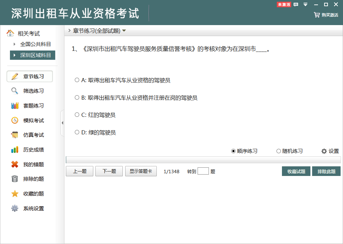Click the red X icon for 我的错题
The image size is (343, 244).
(15, 164)
